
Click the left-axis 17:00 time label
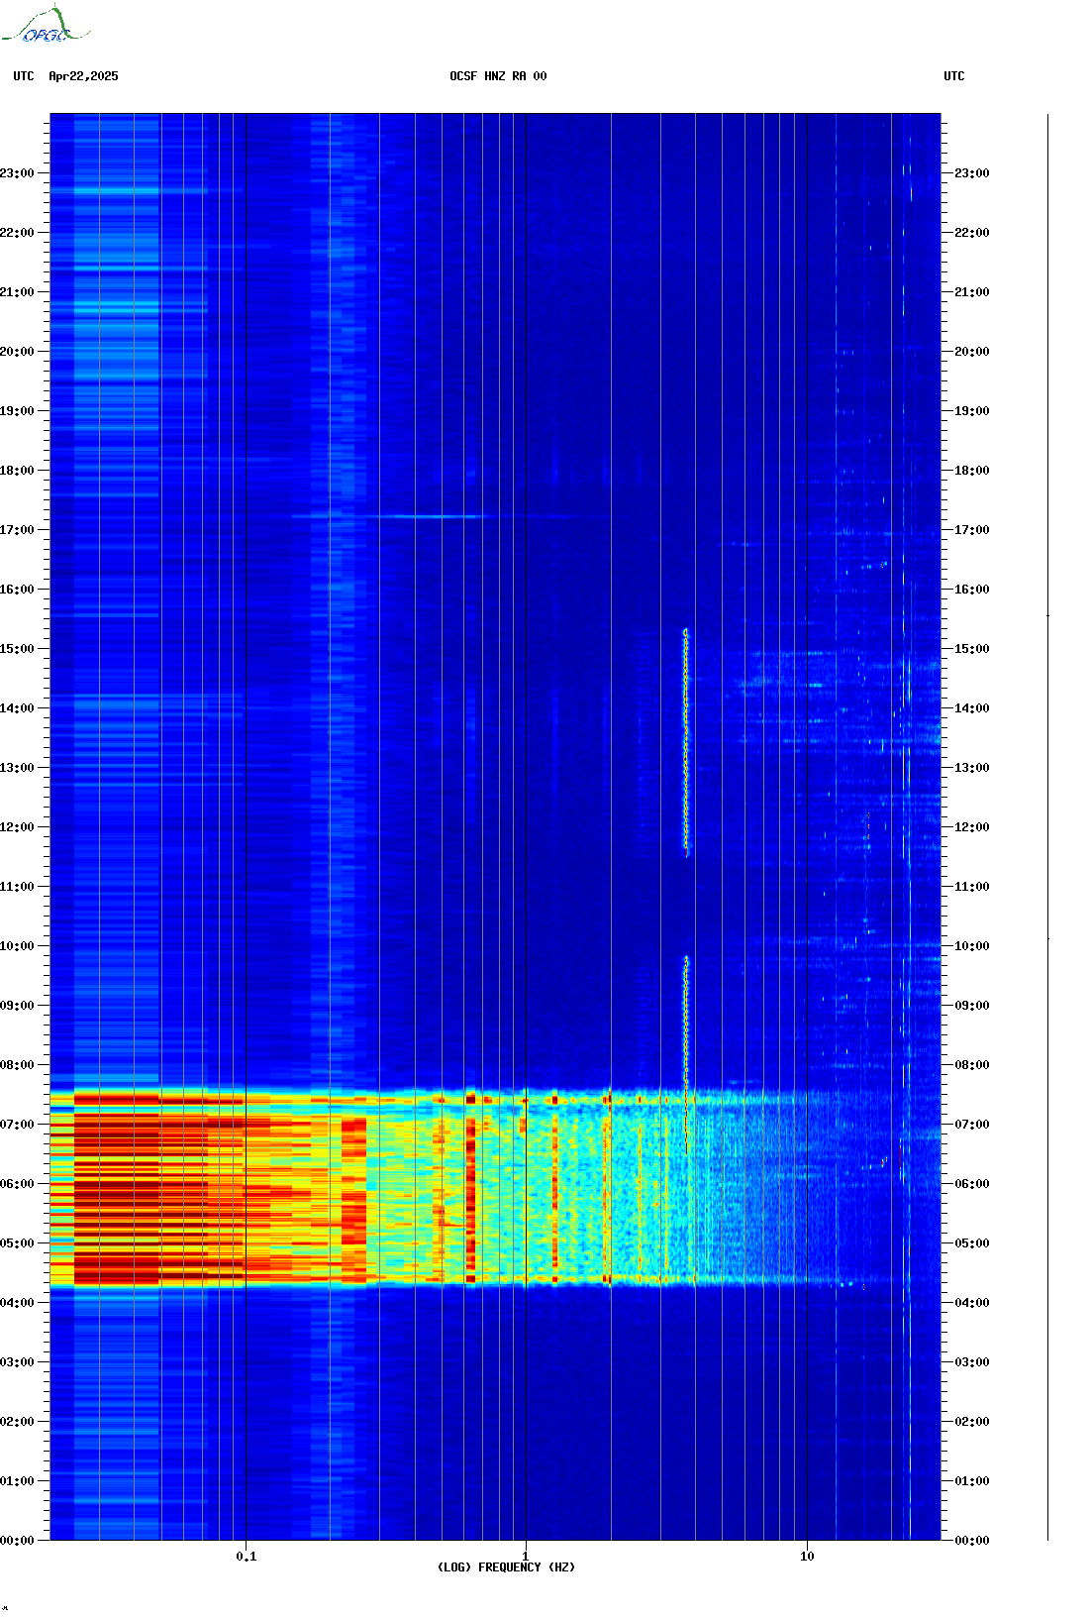click(17, 530)
